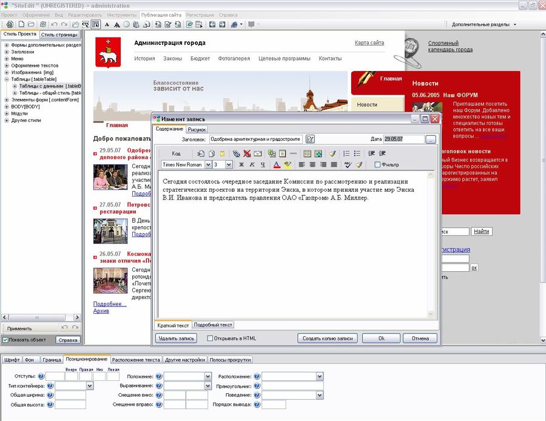Click the remove hyperlink icon
Viewport: 546px width, 421px height.
(247, 153)
